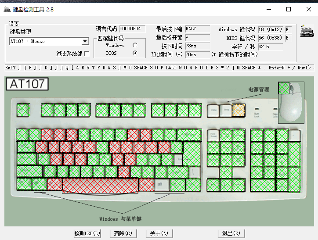The width and height of the screenshot is (318, 240).
Task: Click the 退出(E) button
Action: (231, 233)
